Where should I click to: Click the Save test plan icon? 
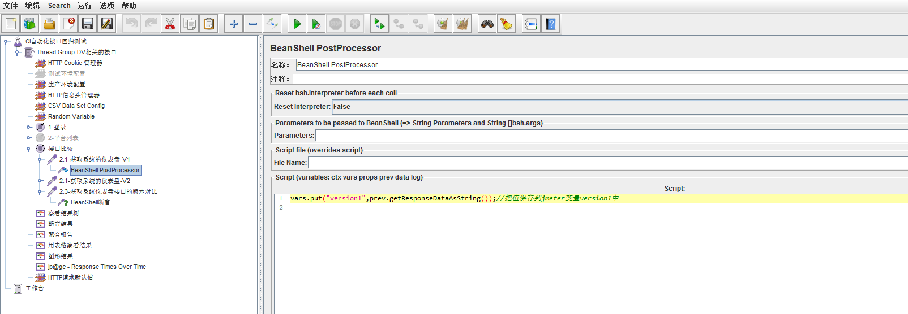pos(87,24)
